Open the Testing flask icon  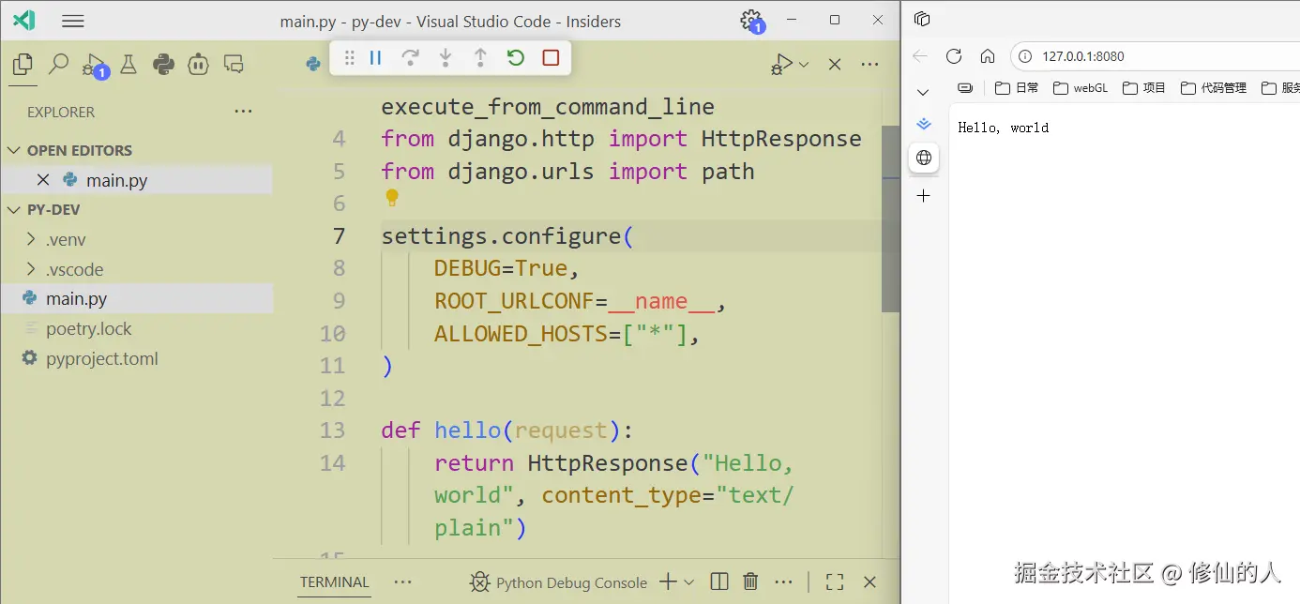(x=128, y=64)
